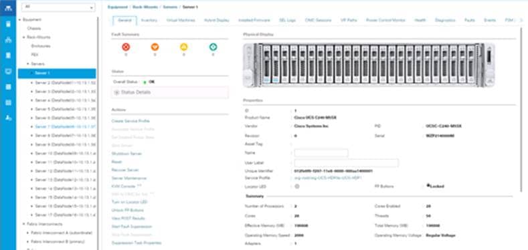
Task: Click the Unlock FP Buttons action
Action: click(x=127, y=211)
